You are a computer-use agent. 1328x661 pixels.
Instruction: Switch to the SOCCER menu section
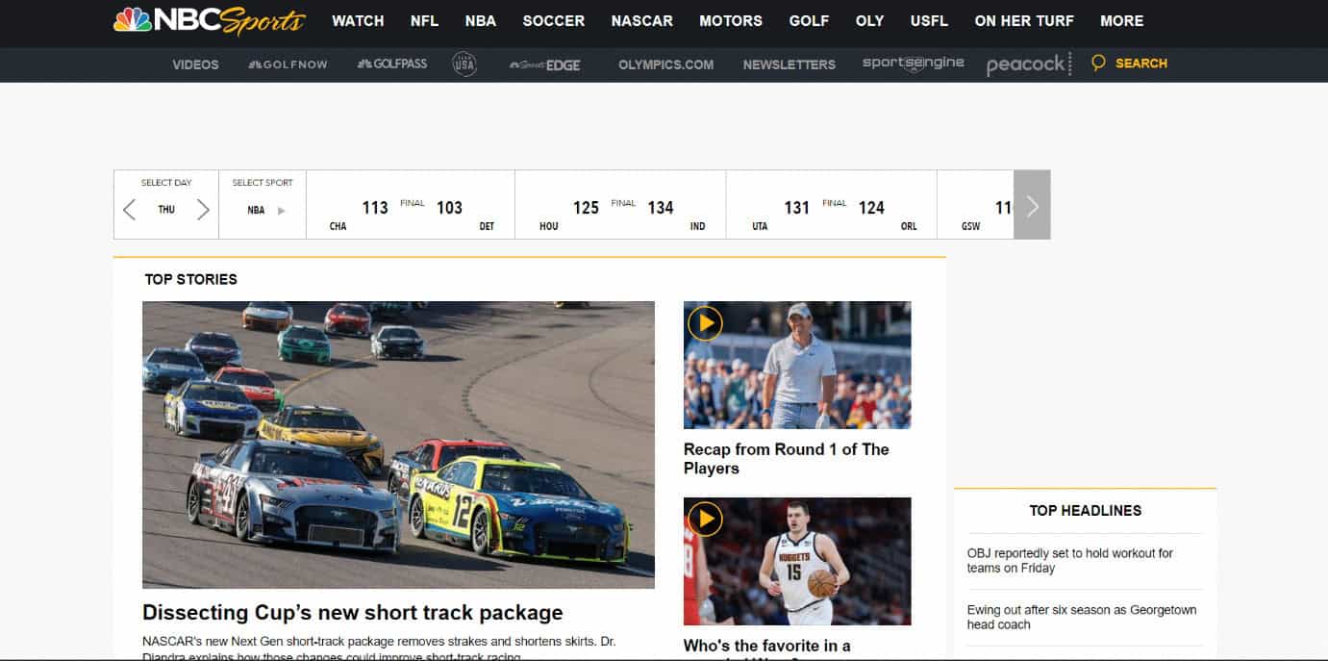pyautogui.click(x=553, y=20)
